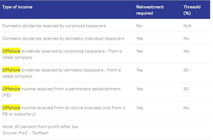Click 'Domestic dividends received by domestic individual taxpayers'

click(63, 38)
